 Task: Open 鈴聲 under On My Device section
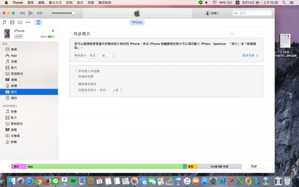29,142
